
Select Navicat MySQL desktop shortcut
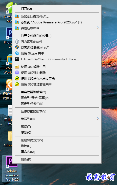pyautogui.click(x=8, y=12)
